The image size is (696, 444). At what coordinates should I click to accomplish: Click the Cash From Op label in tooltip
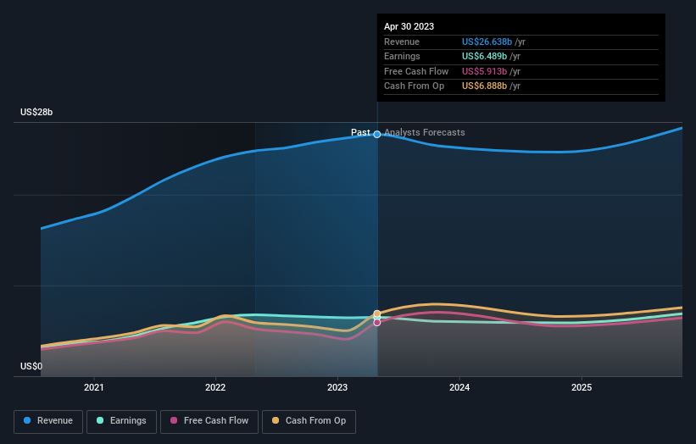pyautogui.click(x=415, y=86)
